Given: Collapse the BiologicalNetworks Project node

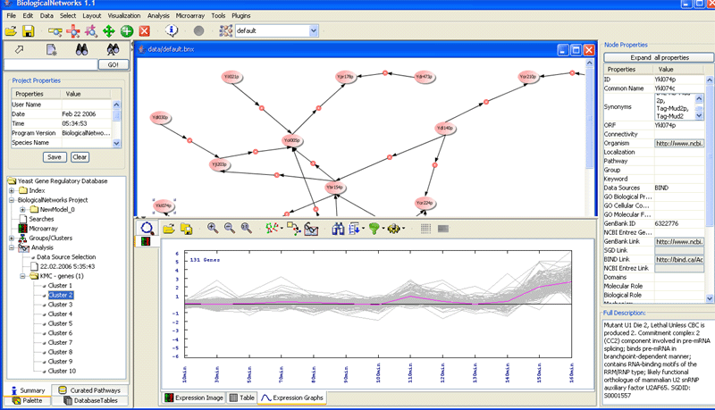Looking at the screenshot, I should coord(12,200).
